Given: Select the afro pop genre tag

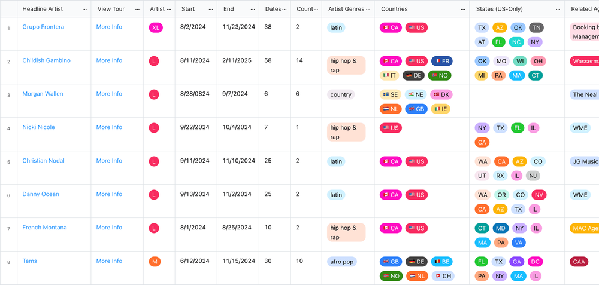Looking at the screenshot, I should tap(342, 261).
